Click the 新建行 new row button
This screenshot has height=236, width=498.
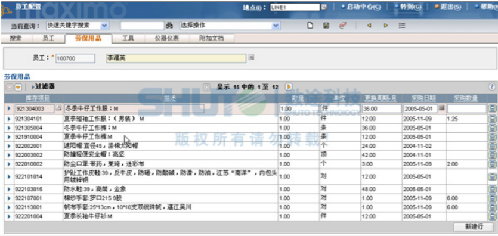(474, 227)
